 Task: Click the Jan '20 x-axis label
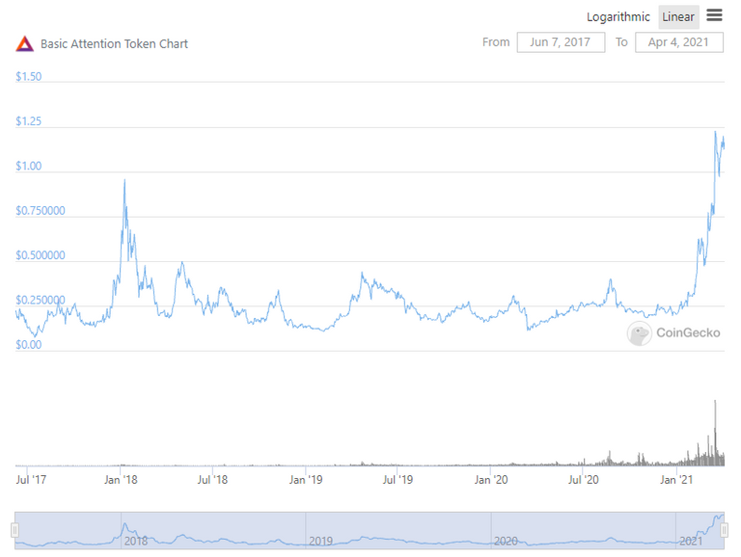pyautogui.click(x=491, y=480)
